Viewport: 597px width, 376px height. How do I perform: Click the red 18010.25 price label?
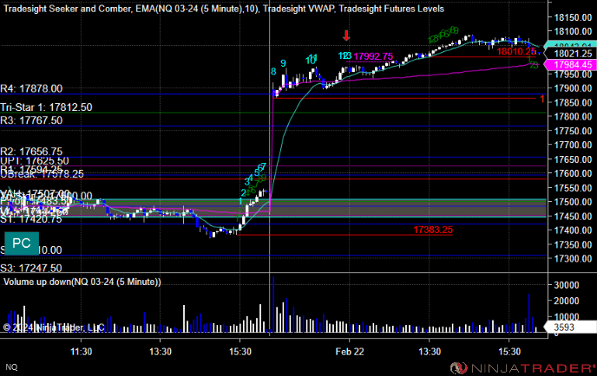coord(516,51)
